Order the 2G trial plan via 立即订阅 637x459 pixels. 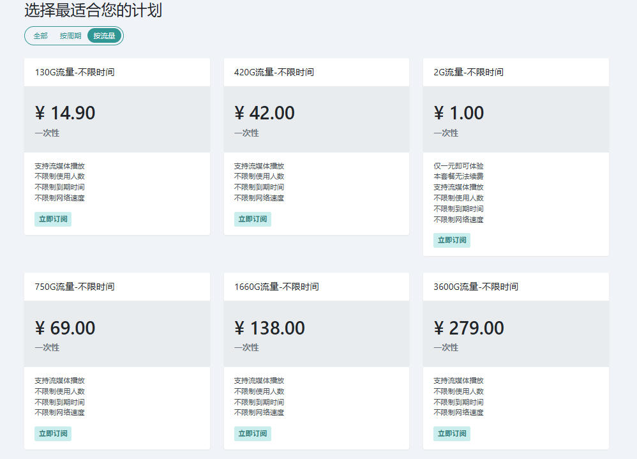pyautogui.click(x=452, y=240)
